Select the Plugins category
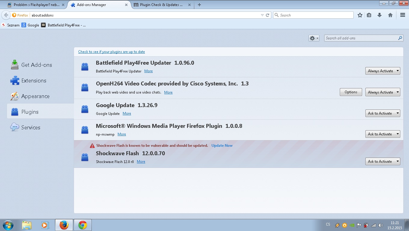 (40, 112)
